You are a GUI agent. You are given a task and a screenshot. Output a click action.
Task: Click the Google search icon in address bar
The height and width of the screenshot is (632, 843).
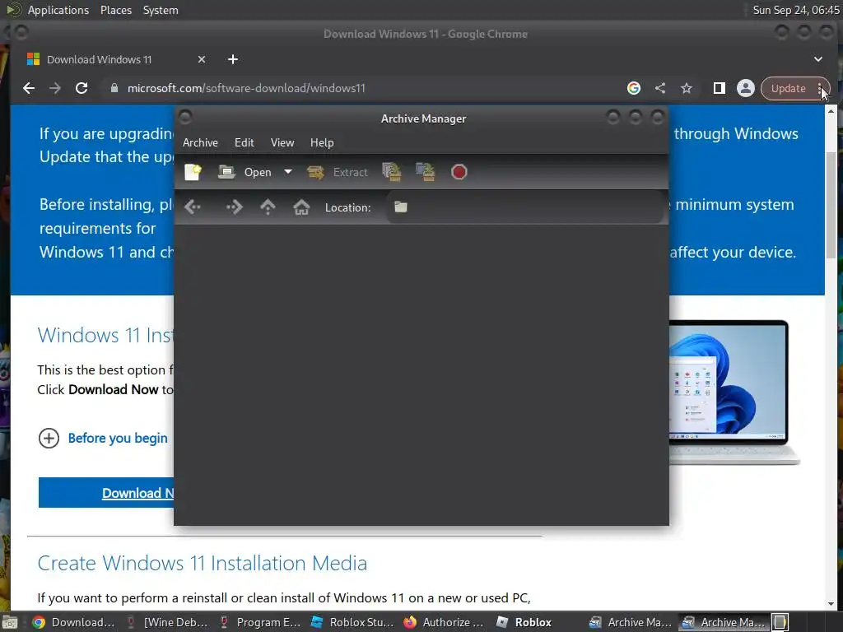click(634, 88)
